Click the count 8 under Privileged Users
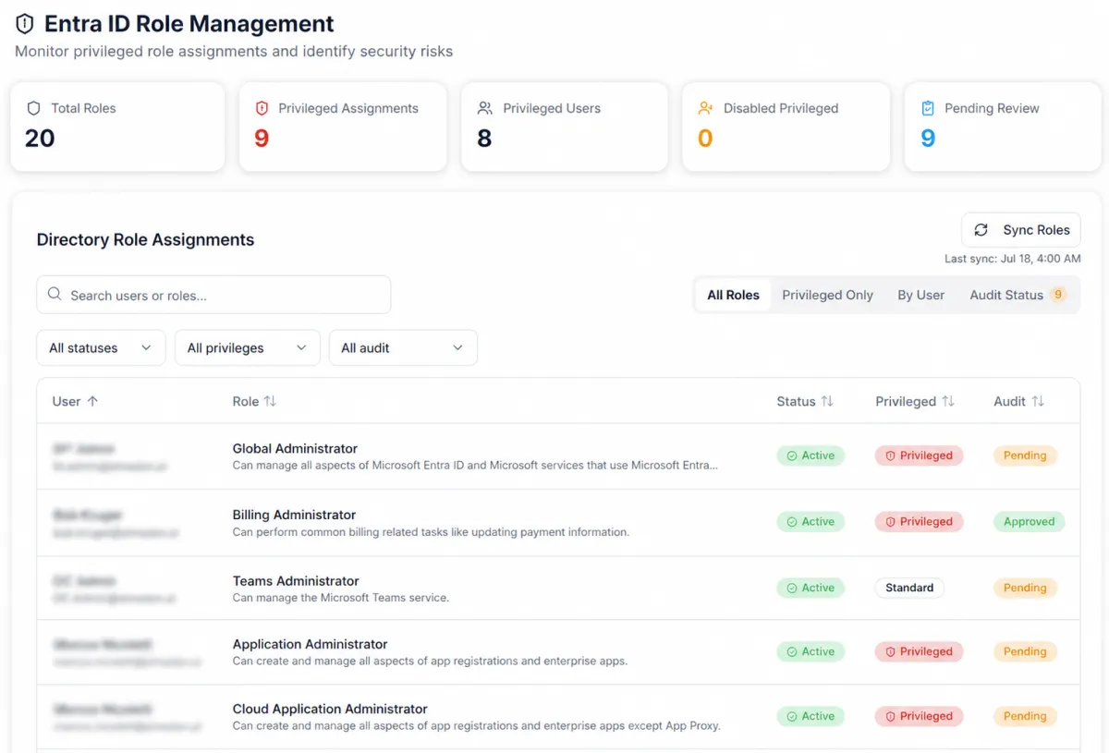 (484, 139)
